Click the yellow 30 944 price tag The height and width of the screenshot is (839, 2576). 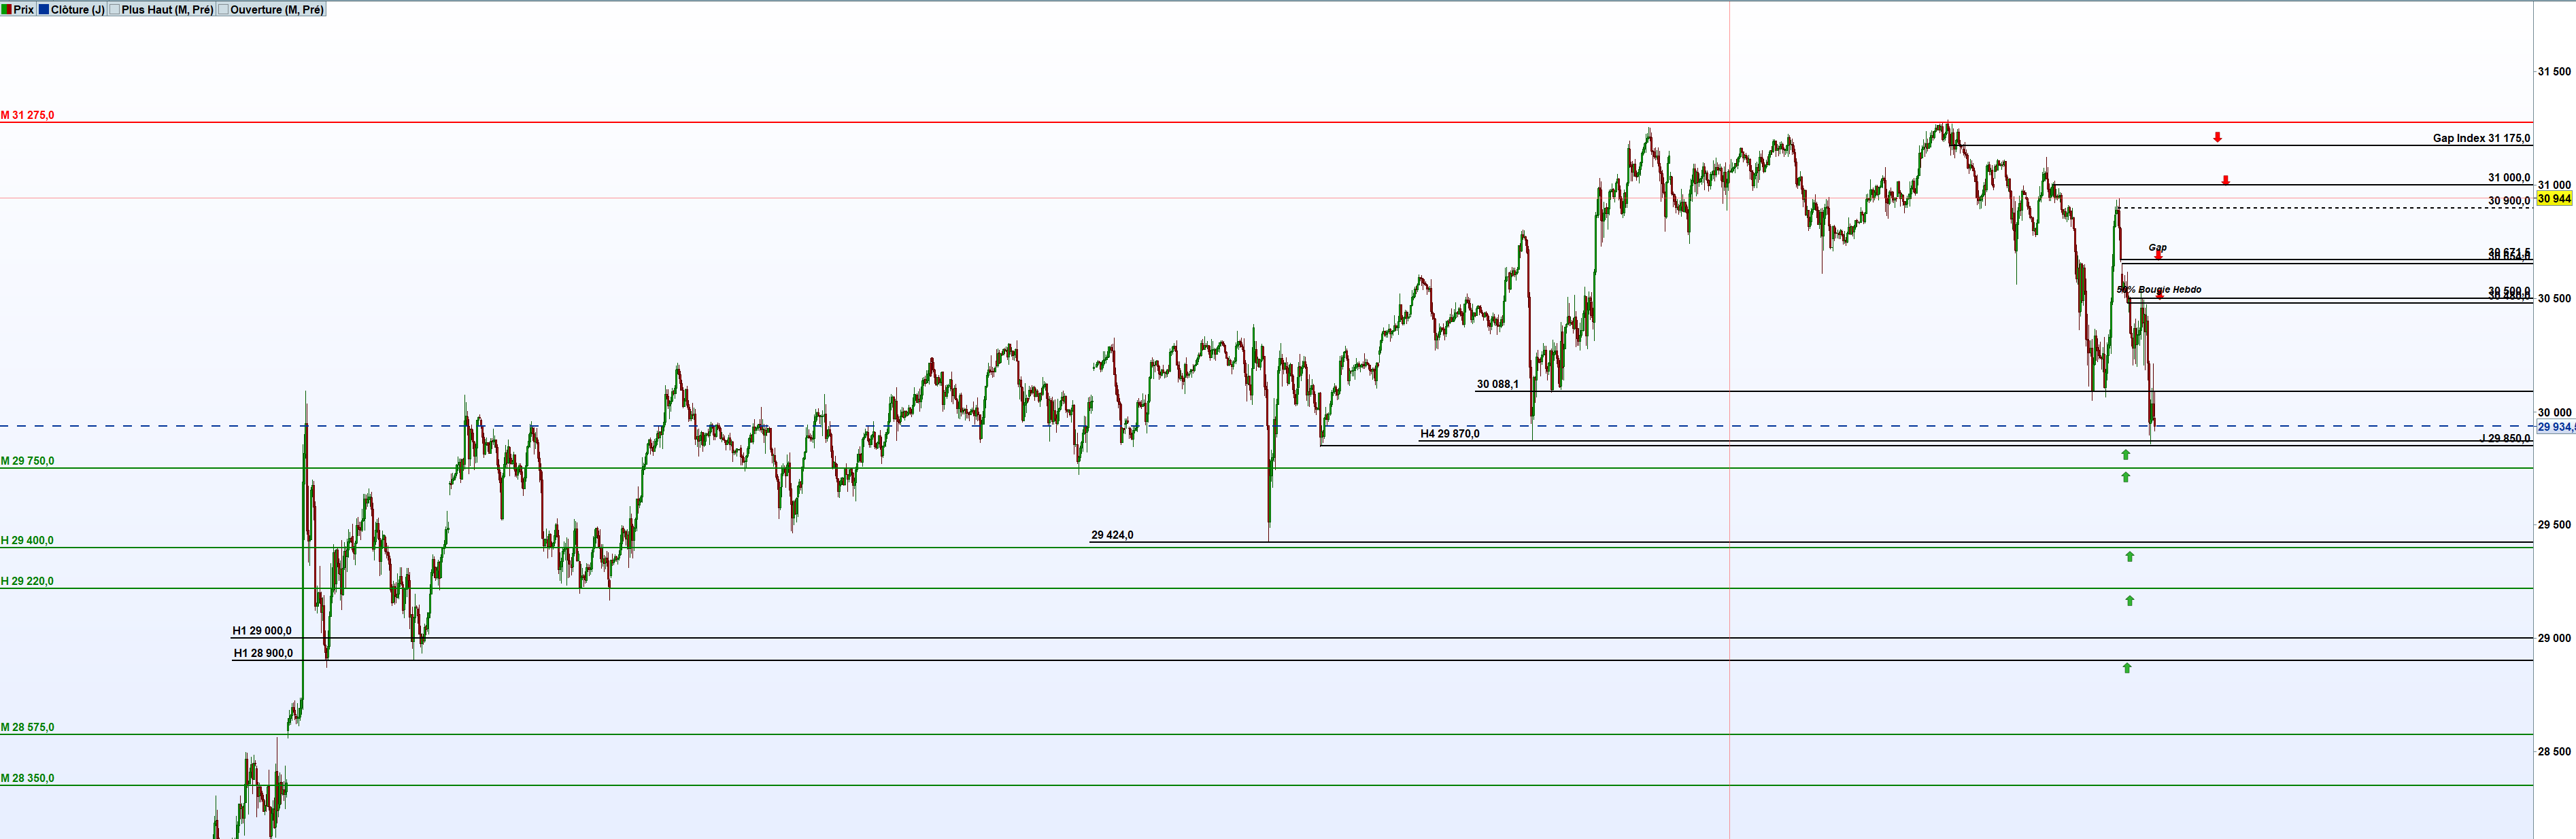click(x=2554, y=199)
